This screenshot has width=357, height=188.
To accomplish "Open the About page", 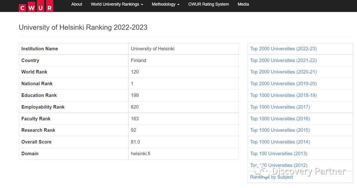I will (77, 4).
